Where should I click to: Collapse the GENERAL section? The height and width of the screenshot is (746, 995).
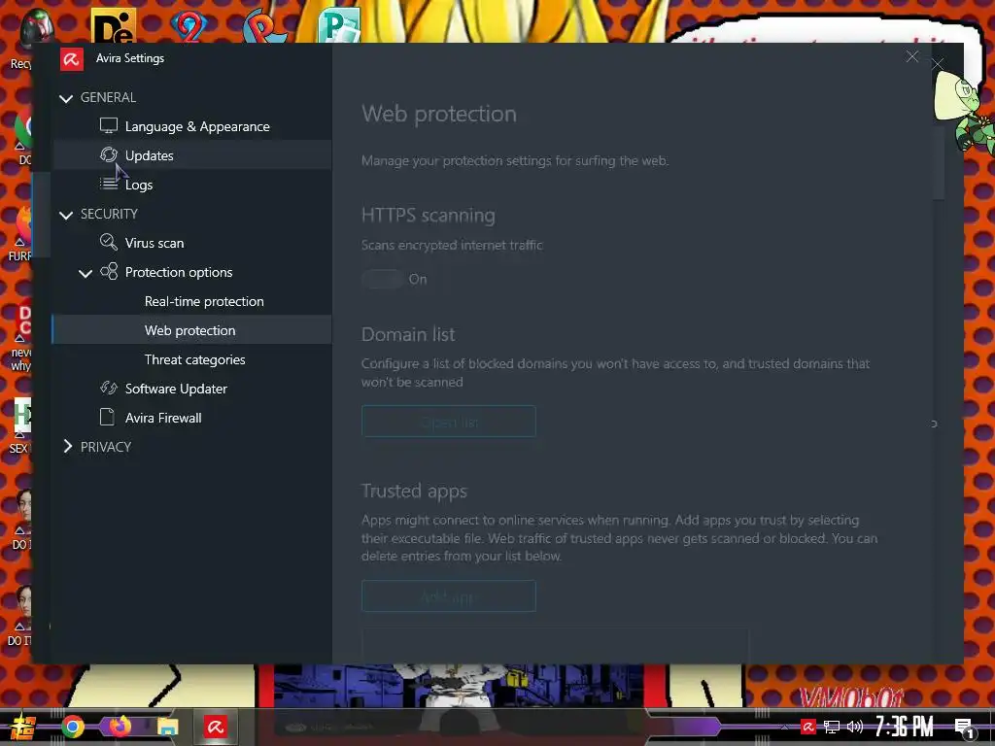65,98
